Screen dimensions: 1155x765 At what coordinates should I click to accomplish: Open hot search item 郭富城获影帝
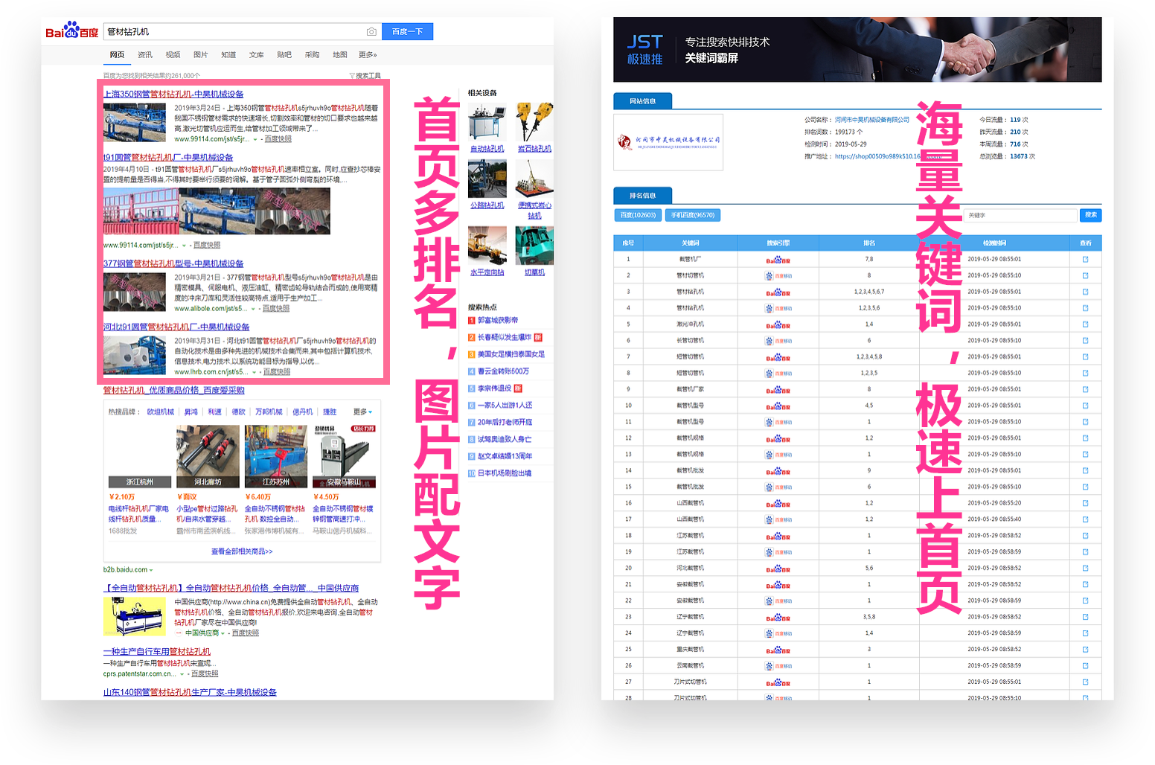(x=498, y=321)
